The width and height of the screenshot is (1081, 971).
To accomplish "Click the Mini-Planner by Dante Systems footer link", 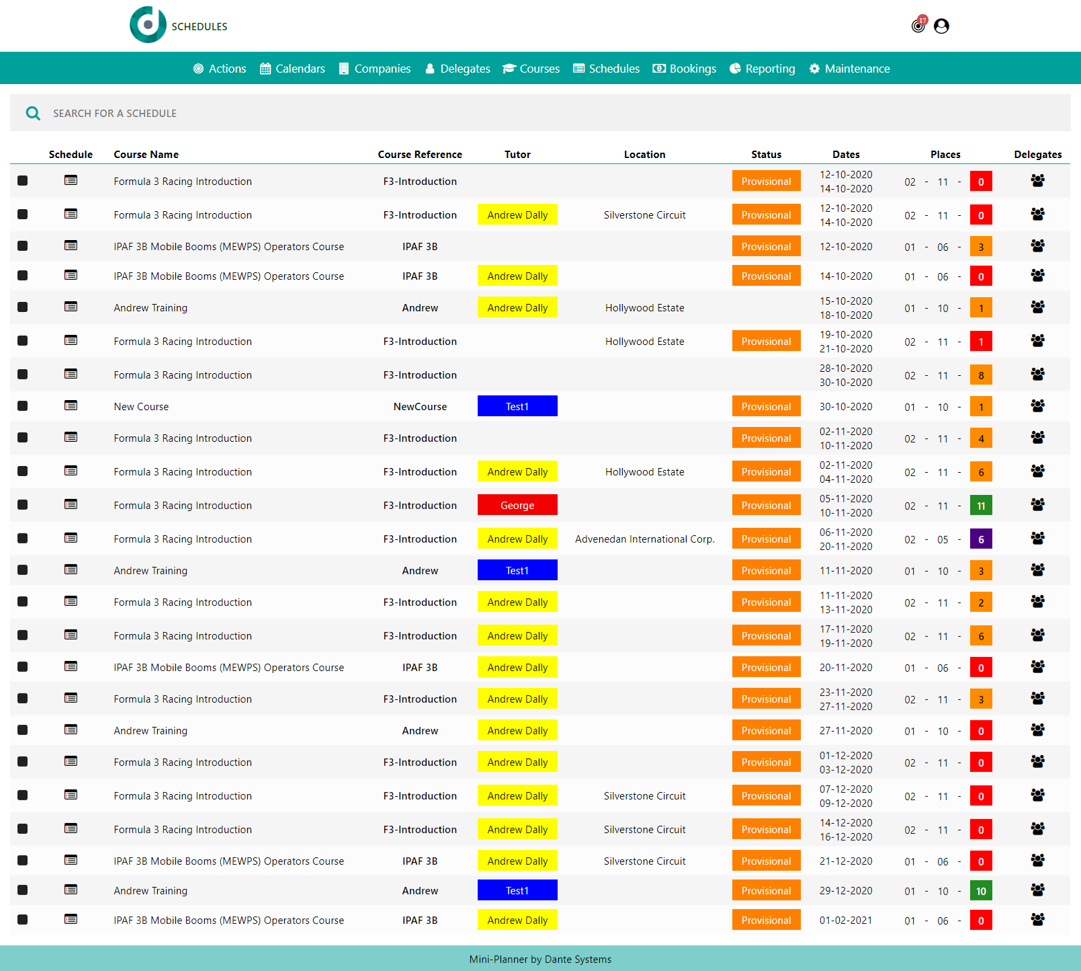I will [x=540, y=959].
